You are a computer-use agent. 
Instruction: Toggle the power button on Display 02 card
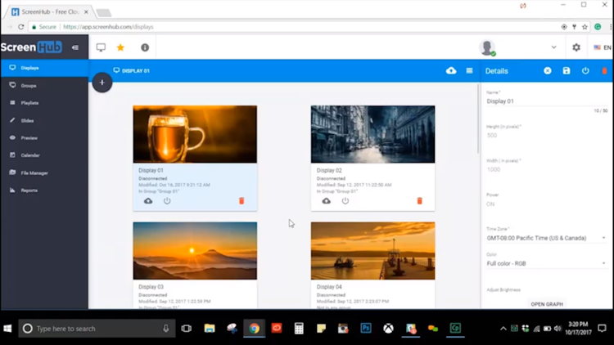coord(345,200)
